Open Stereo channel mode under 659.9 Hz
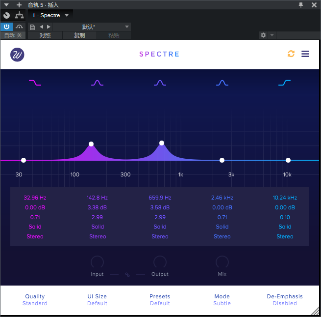Image resolution: width=321 pixels, height=317 pixels. [x=160, y=236]
